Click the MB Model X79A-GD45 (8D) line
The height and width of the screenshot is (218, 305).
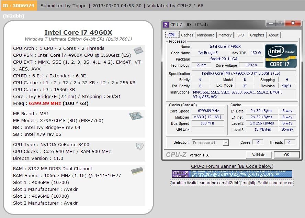[x=58, y=121]
